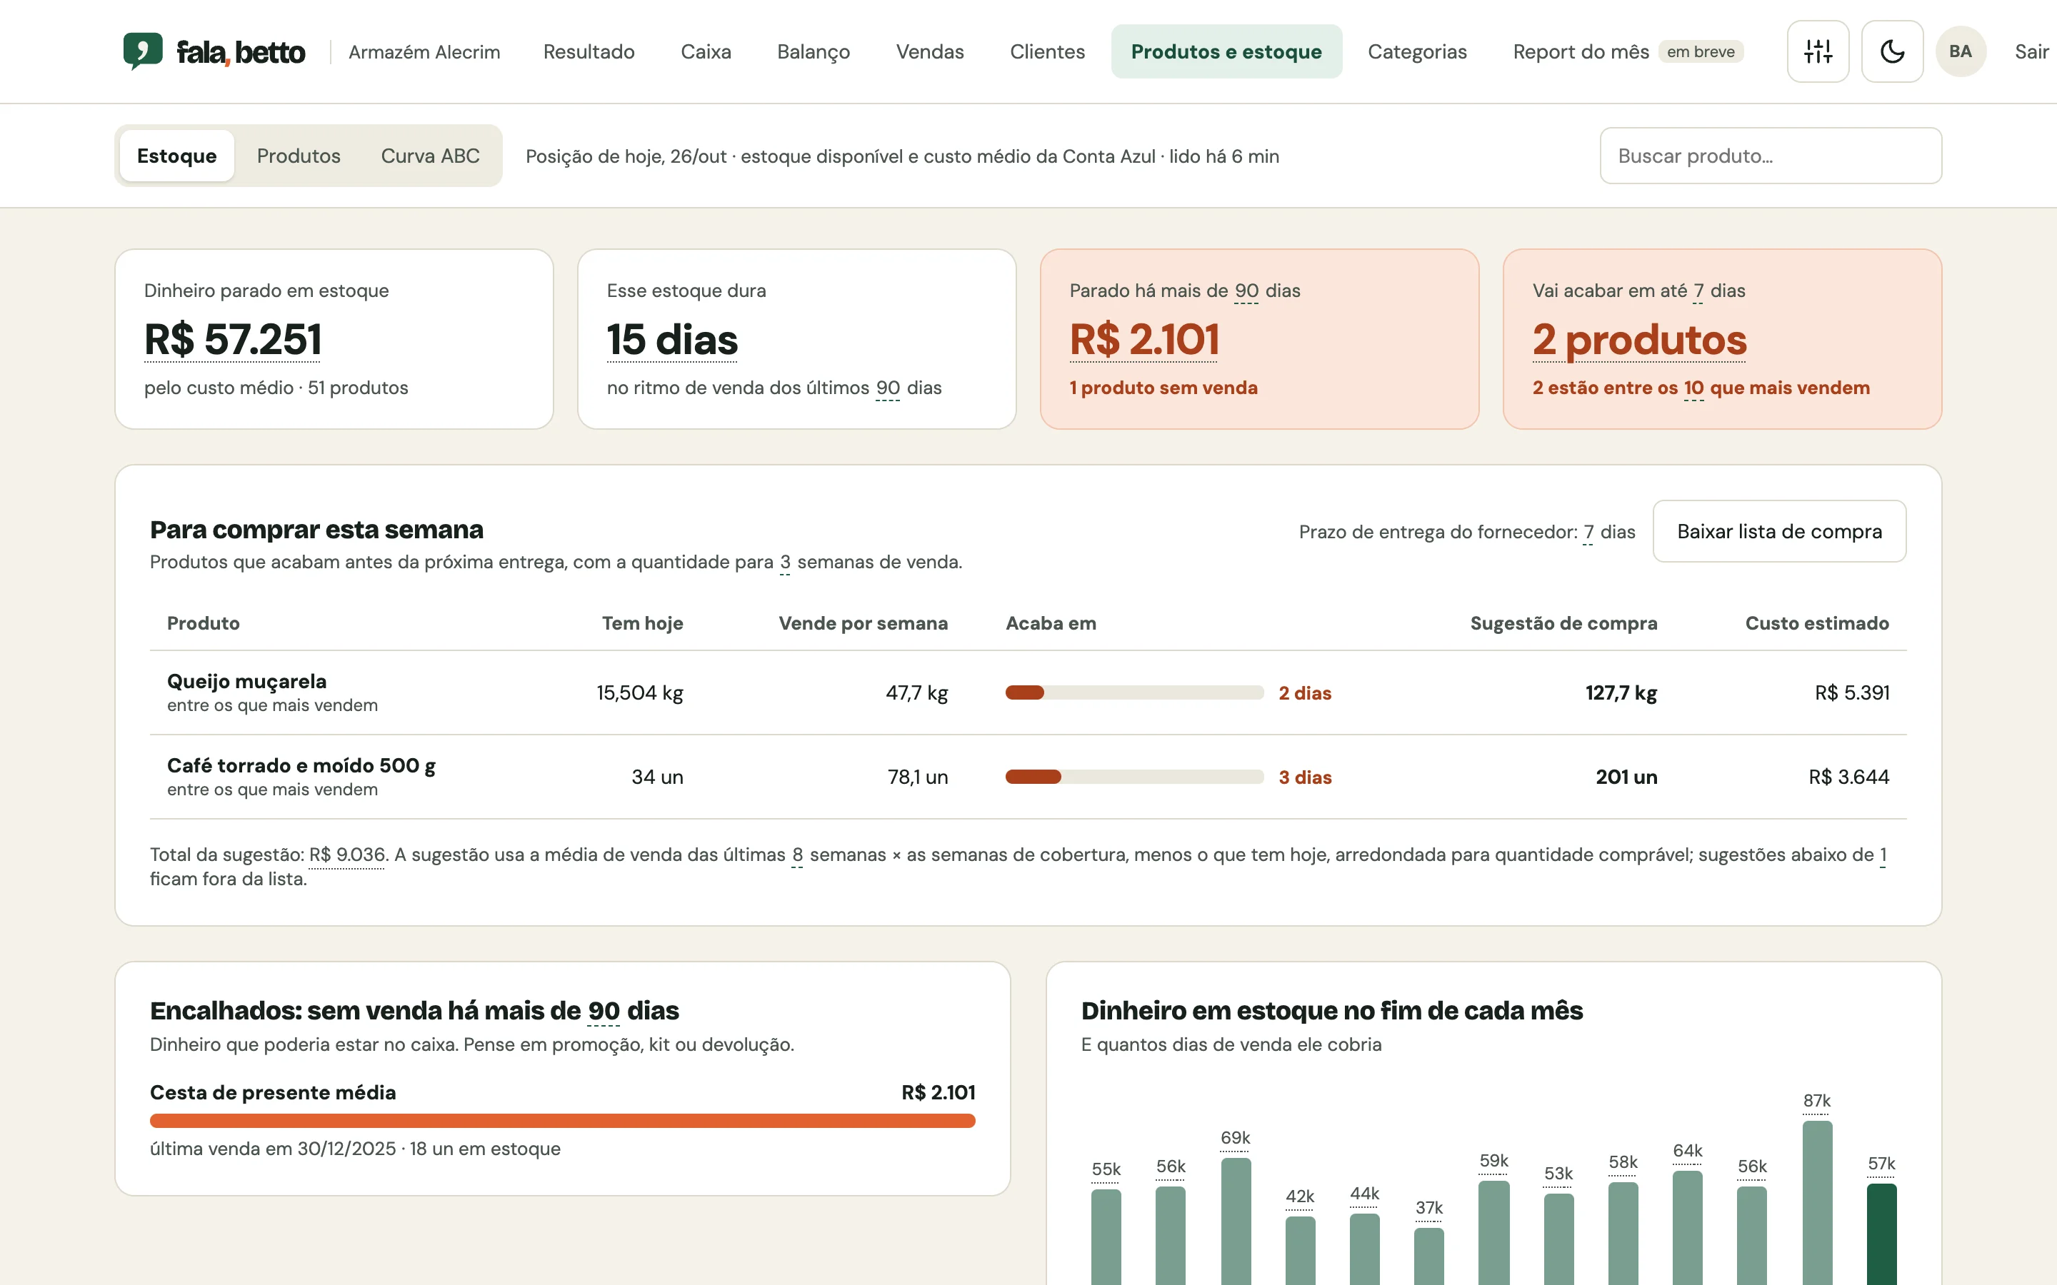Go to the Caixa section
The image size is (2057, 1285).
[x=706, y=52]
